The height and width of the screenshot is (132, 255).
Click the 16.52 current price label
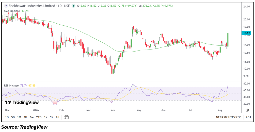[247, 33]
